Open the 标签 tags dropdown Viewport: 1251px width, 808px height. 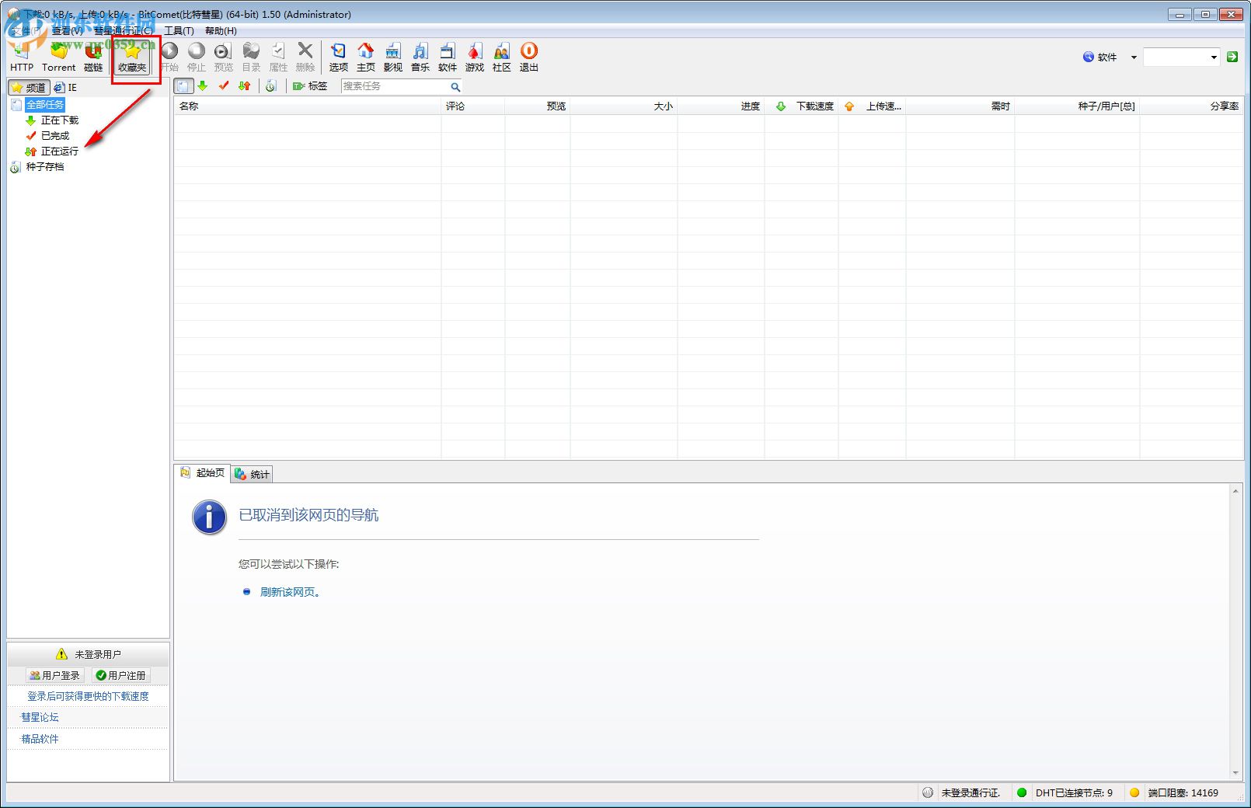coord(310,86)
